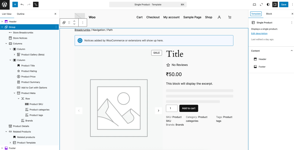This screenshot has width=294, height=150.
Task: Toggle the settings sidebar panel icon
Action: pos(275,4)
